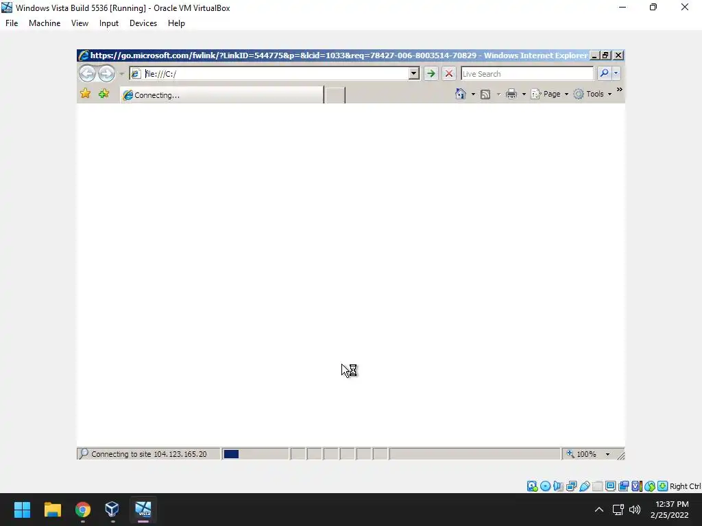
Task: Click the Add to Favorites icon
Action: coord(104,93)
